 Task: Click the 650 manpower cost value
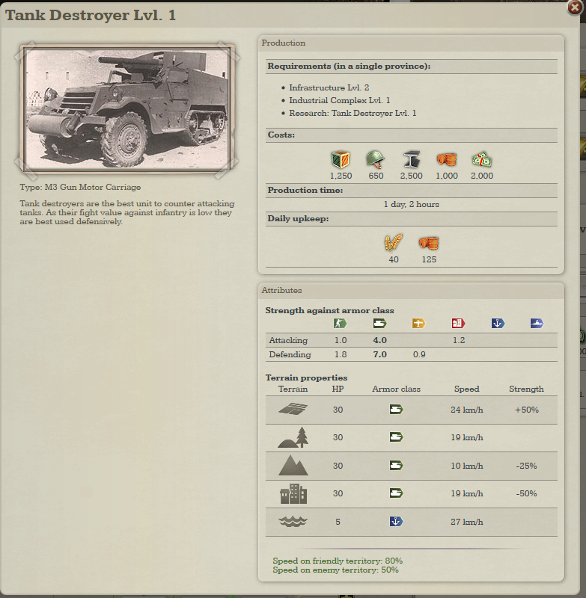click(x=376, y=176)
